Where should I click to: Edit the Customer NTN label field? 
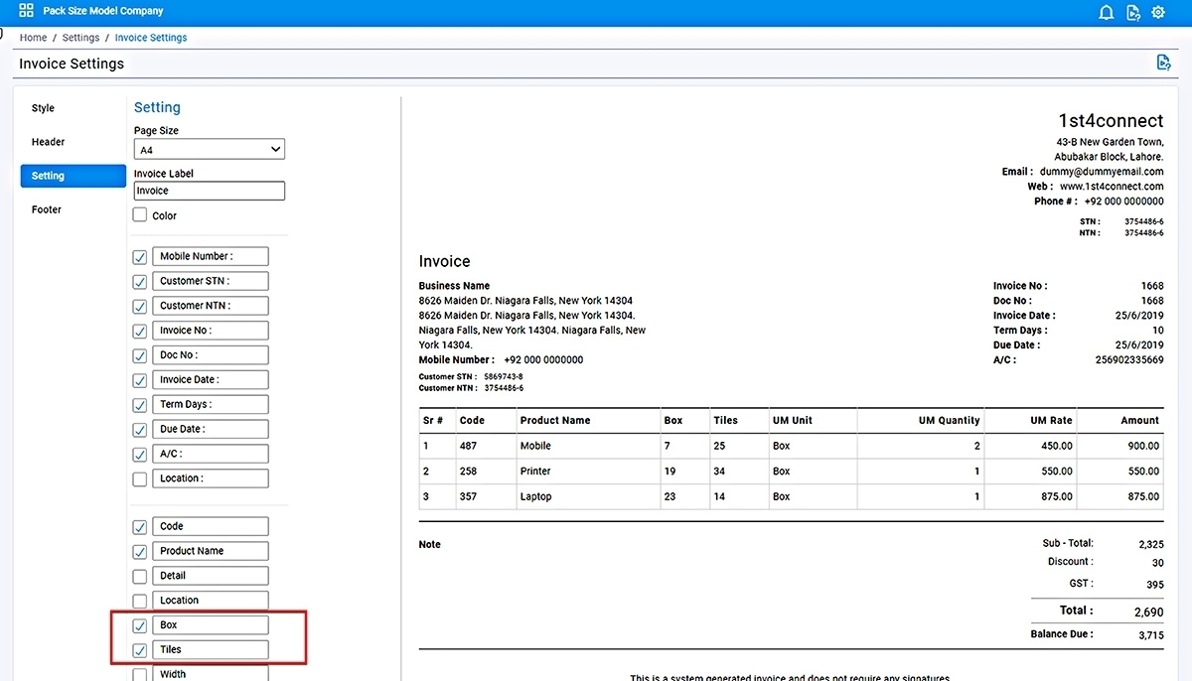click(211, 306)
